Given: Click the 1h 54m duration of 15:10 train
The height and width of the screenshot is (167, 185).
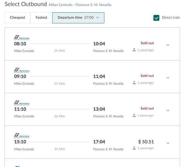Looking at the screenshot, I should 59,149.
